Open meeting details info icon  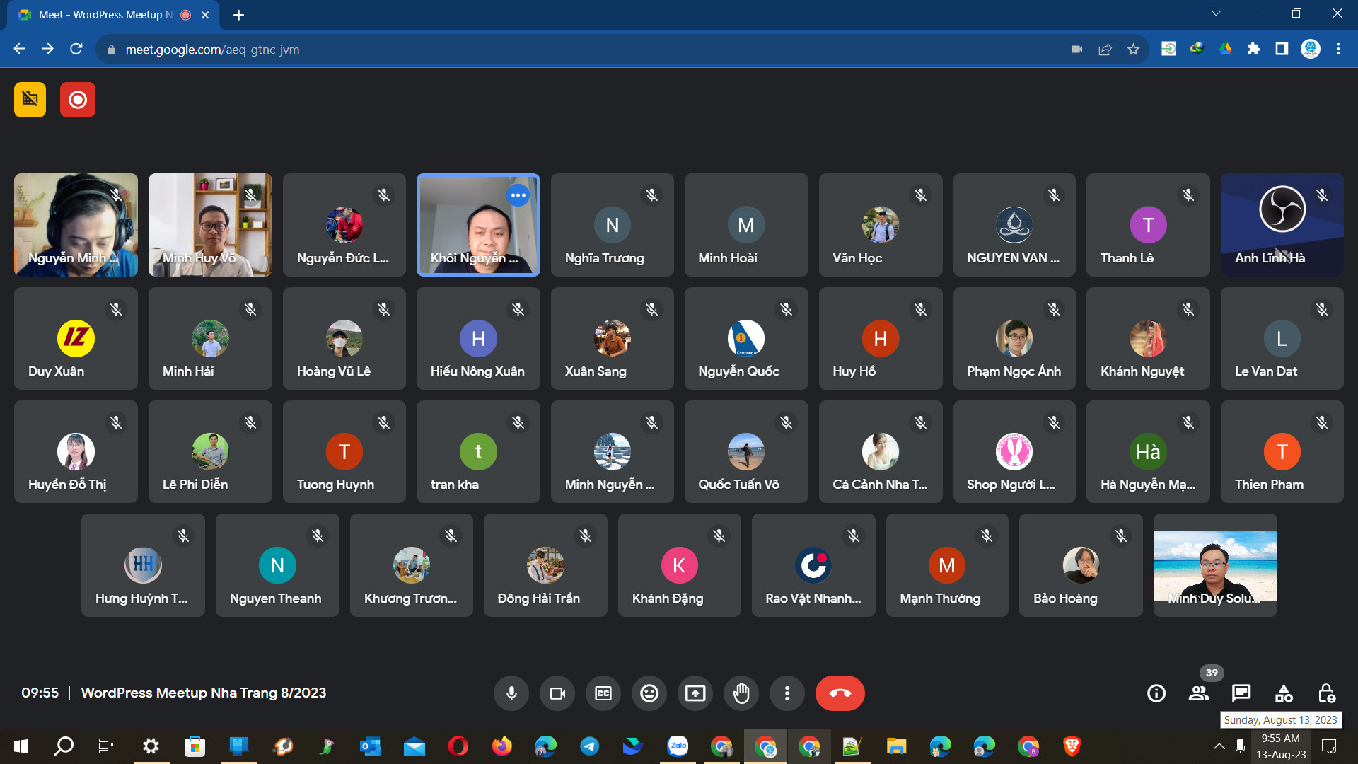pyautogui.click(x=1156, y=693)
